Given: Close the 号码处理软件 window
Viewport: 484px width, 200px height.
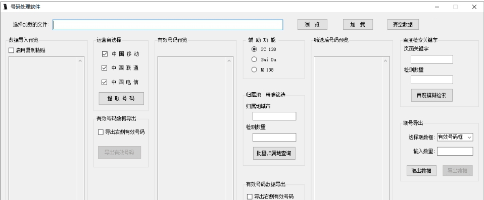Looking at the screenshot, I should coord(474,7).
